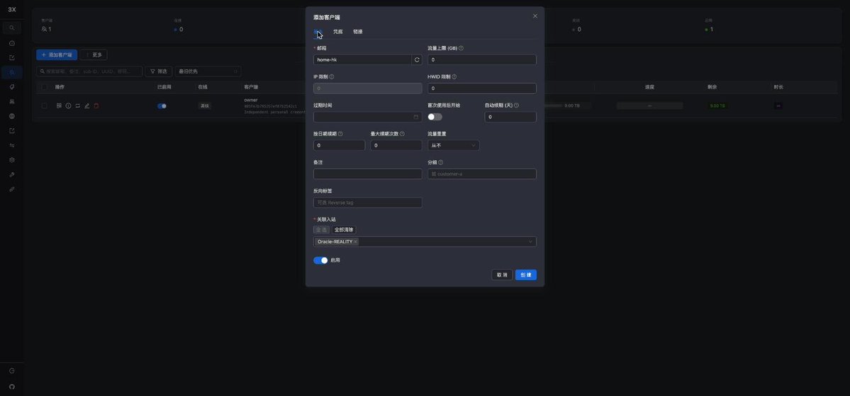Toggle the 首次使用后开始 switch
This screenshot has width=850, height=396.
(x=435, y=117)
